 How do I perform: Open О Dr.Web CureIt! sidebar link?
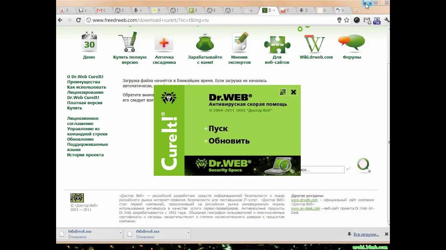point(85,77)
